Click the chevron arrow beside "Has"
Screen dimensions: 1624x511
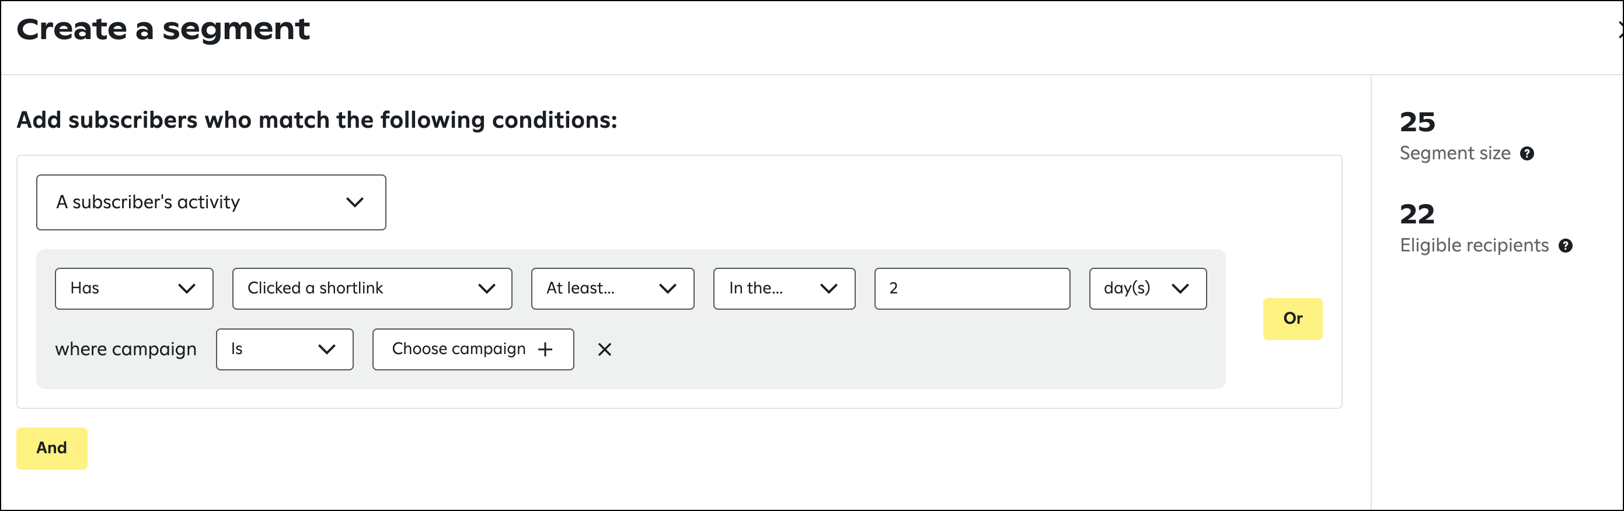187,289
